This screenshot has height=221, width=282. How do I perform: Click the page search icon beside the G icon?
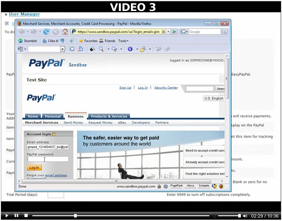tap(81, 49)
